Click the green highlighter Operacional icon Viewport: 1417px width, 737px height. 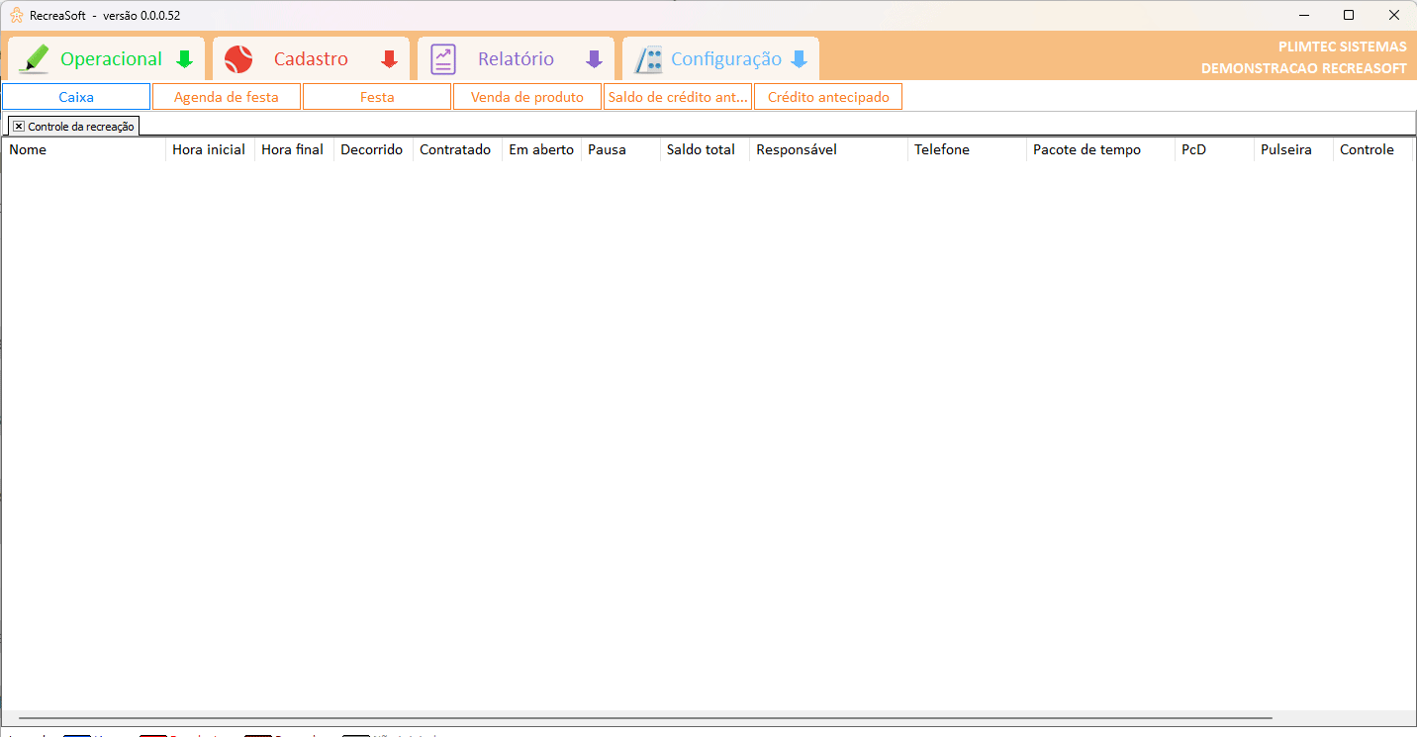point(34,59)
